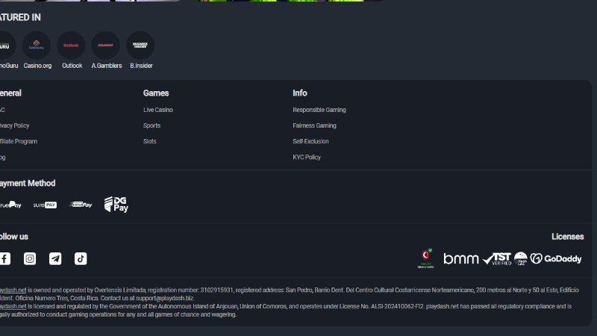Click the bmm license logo

coord(461,259)
